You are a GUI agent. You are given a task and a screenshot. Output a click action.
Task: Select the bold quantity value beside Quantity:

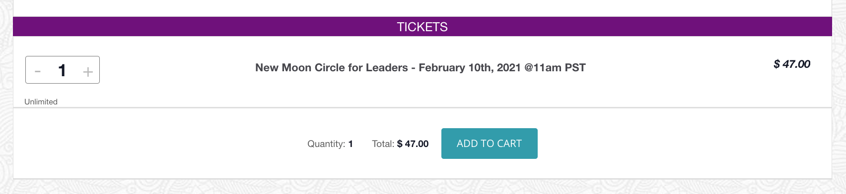coord(351,144)
